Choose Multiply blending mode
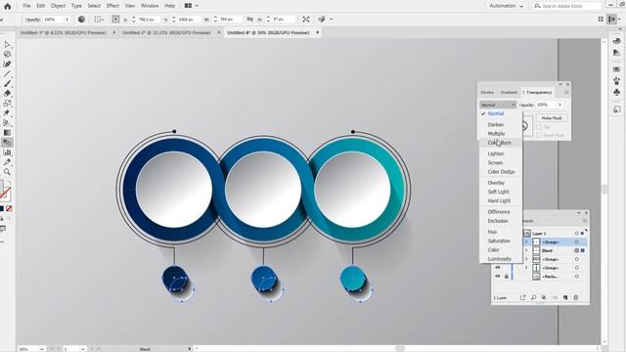Screen dimensions: 626x352 click(x=496, y=134)
